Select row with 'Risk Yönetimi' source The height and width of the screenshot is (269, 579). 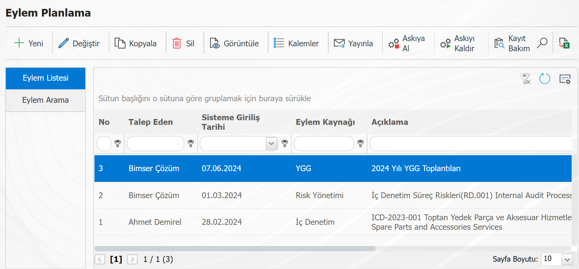point(333,195)
